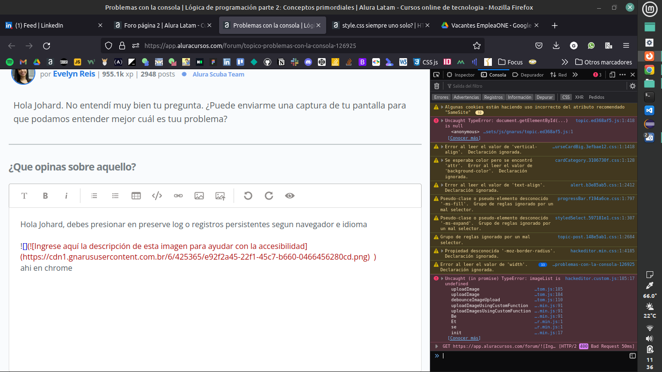
Task: Switch to Vacantes EmpleaONE tab
Action: tap(490, 25)
